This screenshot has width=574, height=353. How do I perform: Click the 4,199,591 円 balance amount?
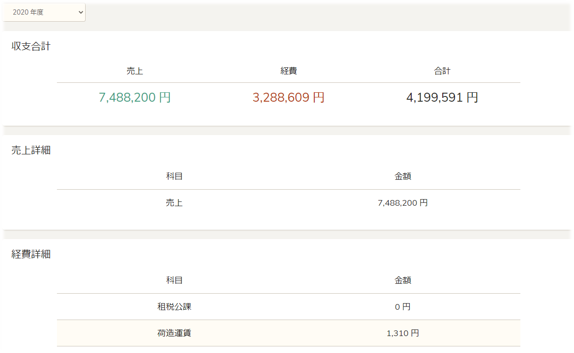point(442,97)
